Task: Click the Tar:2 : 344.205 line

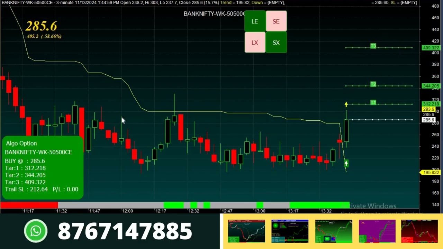Action: tap(25, 175)
